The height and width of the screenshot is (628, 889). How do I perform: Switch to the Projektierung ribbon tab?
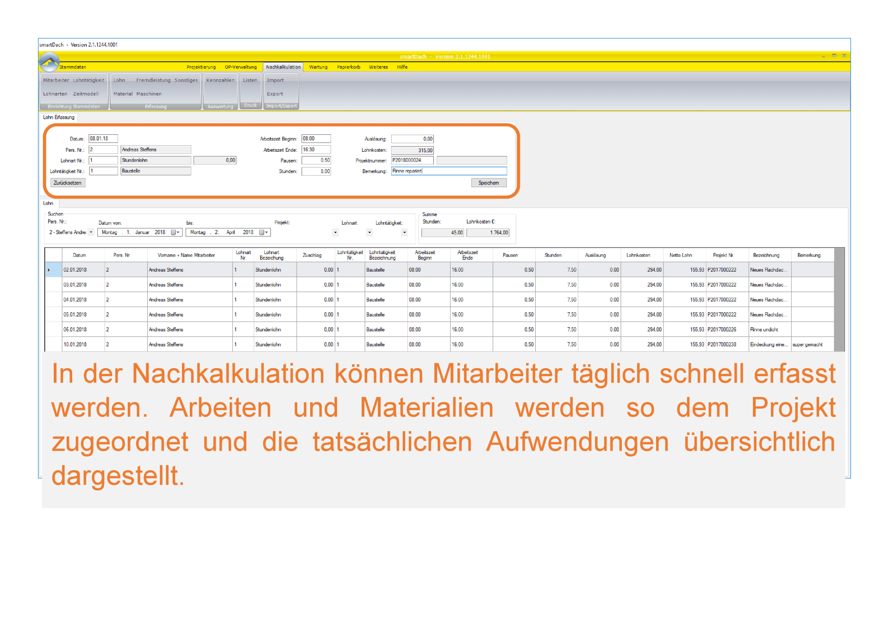point(201,67)
